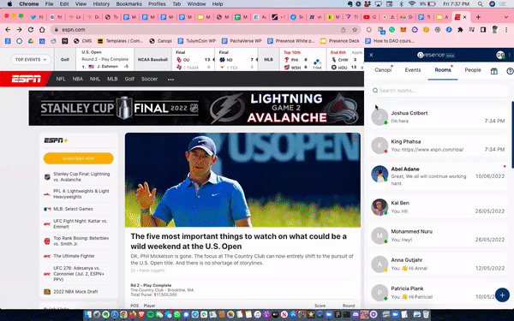Open the History menu
This screenshot has width=514, height=321.
pyautogui.click(x=101, y=4)
